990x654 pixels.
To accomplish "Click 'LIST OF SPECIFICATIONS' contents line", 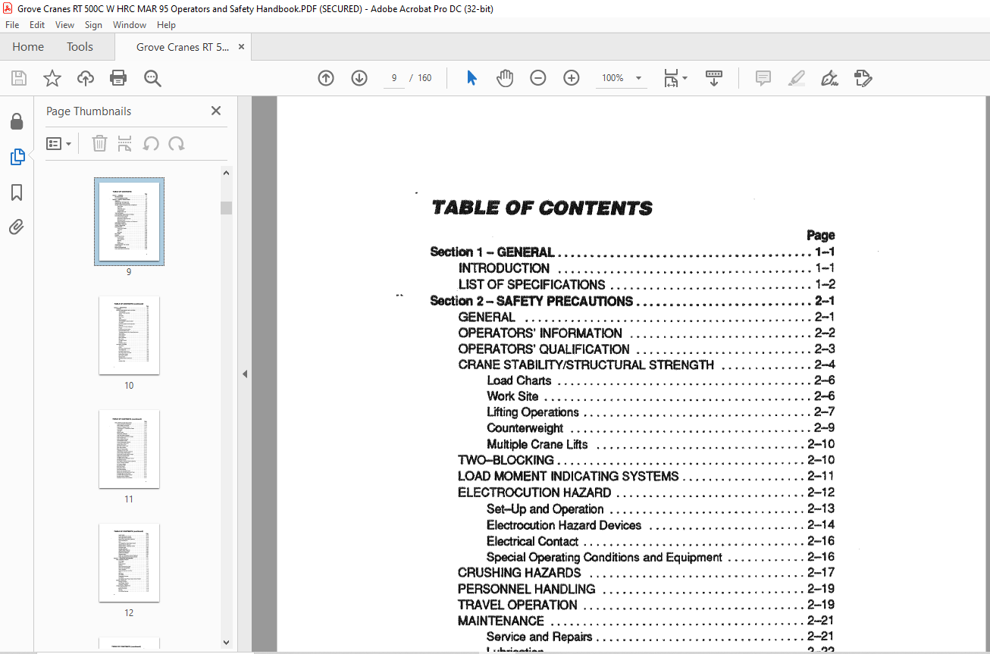I will click(x=647, y=285).
